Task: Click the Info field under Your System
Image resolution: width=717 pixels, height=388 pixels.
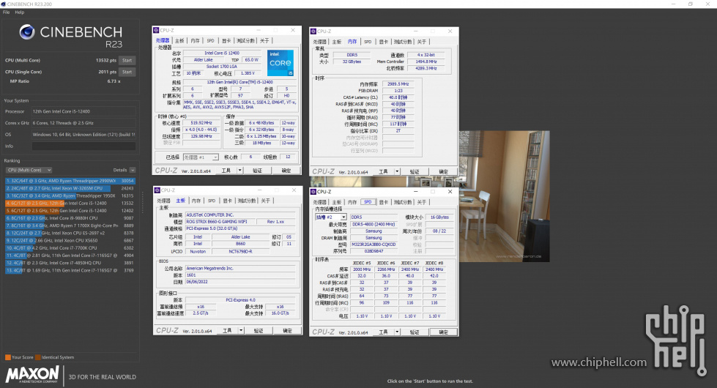Action: tap(83, 146)
